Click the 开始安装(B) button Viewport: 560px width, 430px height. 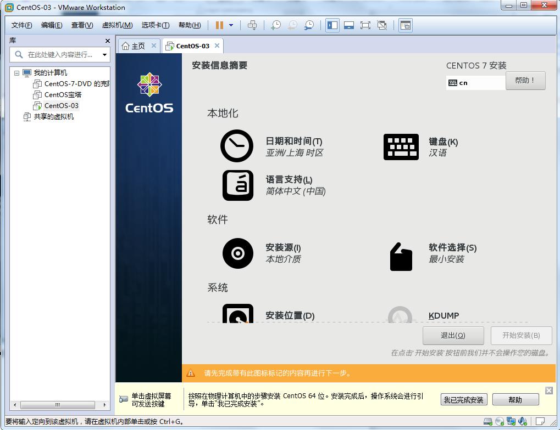521,336
